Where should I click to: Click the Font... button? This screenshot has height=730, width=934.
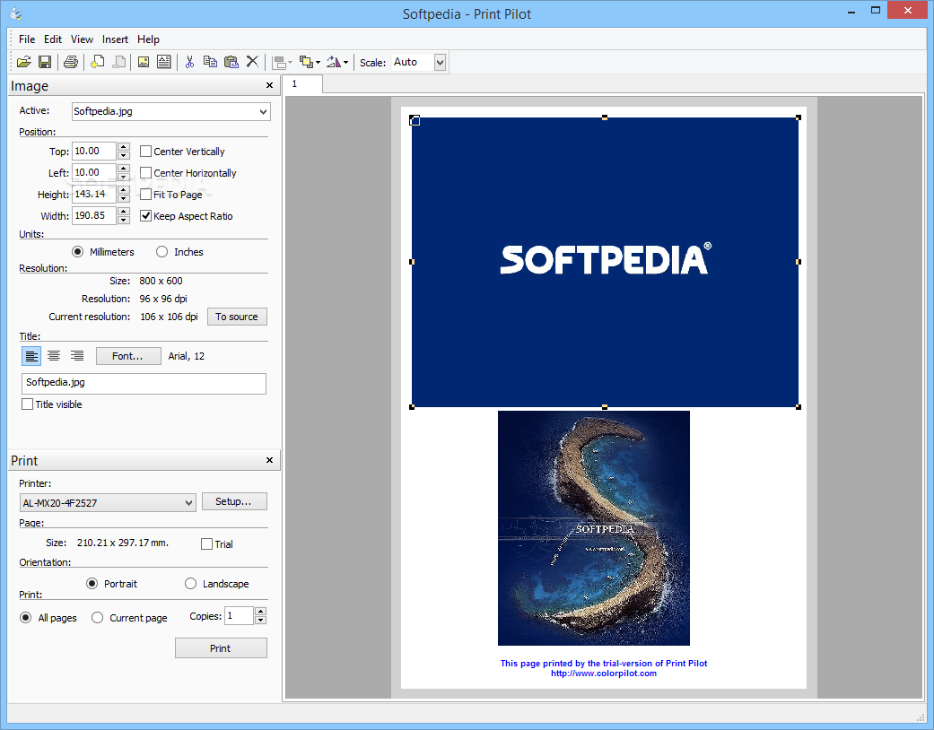point(128,356)
